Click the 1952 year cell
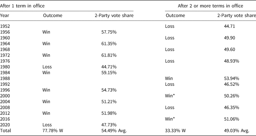The image size is (256, 136). [x=5, y=26]
